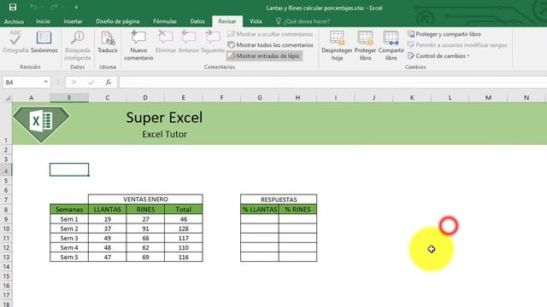Click the formula bar confirm check icon
547x307 pixels.
click(91, 82)
